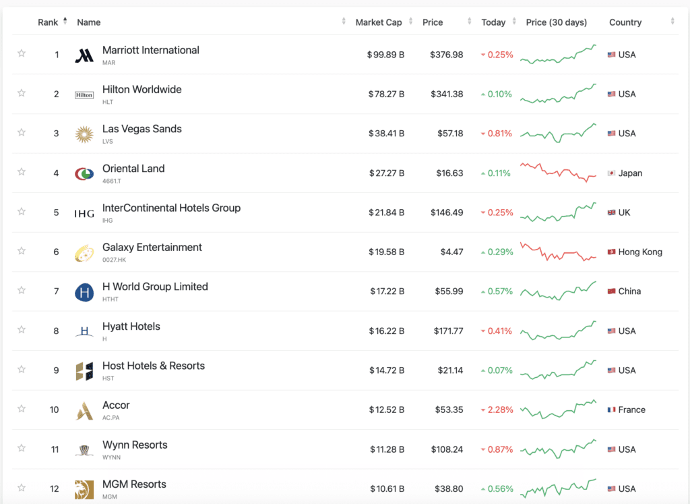Click Galaxy Entertainment 30-day price sparkline
This screenshot has width=690, height=504.
coord(557,252)
